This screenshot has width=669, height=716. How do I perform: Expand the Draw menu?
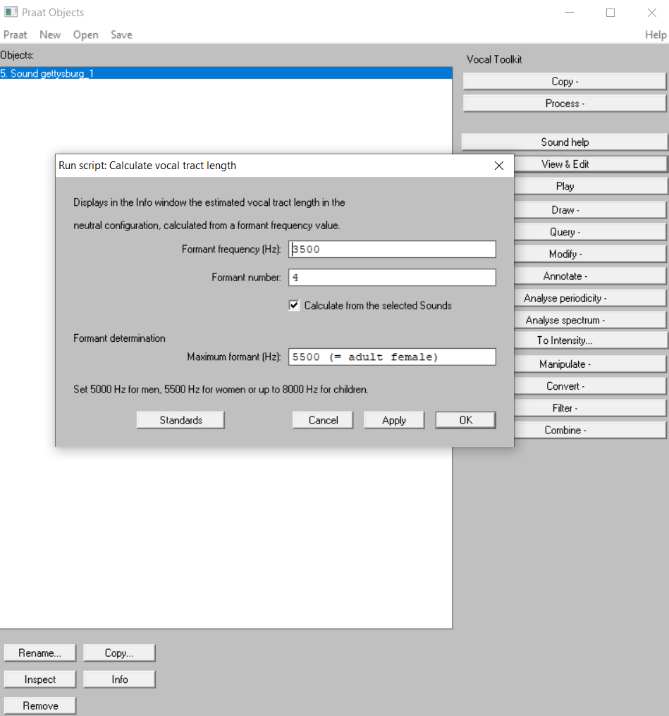tap(591, 210)
